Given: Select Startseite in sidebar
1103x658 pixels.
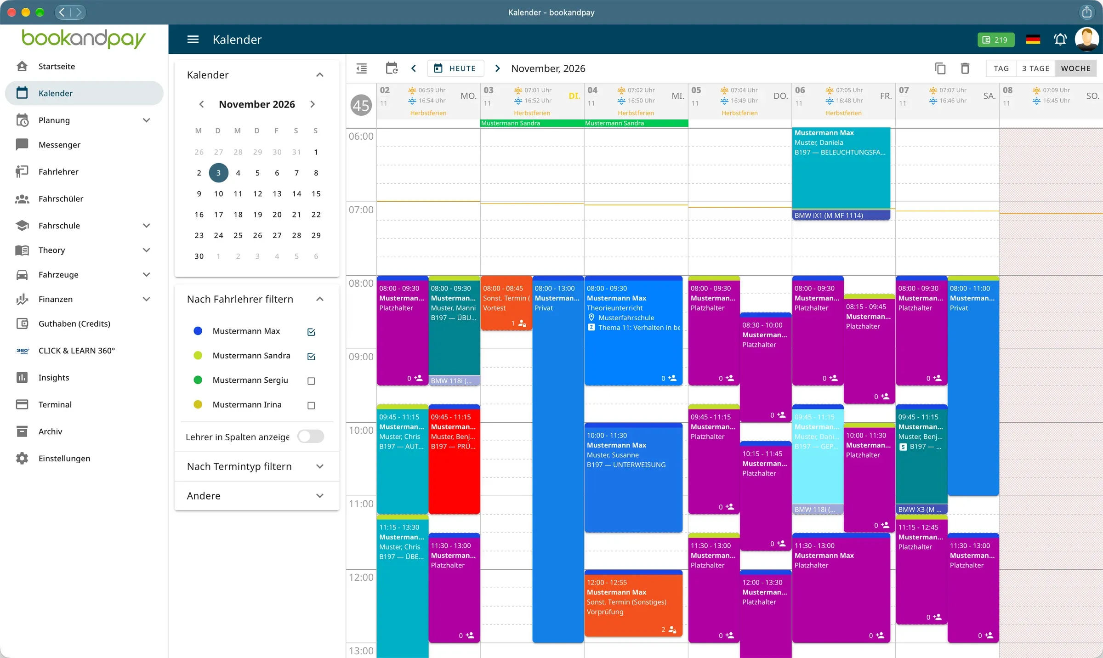Looking at the screenshot, I should tap(84, 66).
